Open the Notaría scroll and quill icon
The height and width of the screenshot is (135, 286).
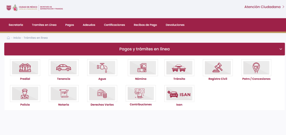pyautogui.click(x=64, y=93)
